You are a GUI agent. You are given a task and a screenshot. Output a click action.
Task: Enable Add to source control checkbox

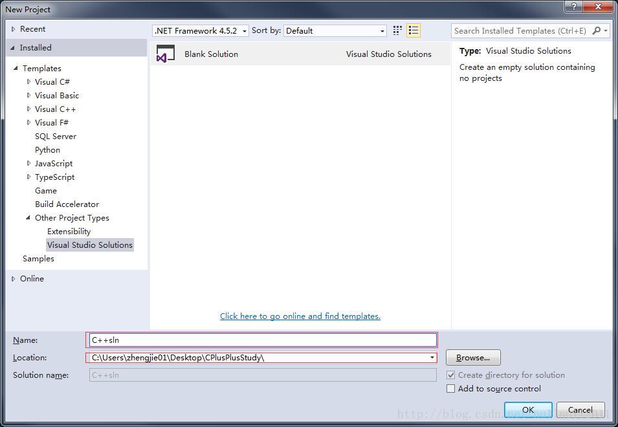[x=450, y=388]
